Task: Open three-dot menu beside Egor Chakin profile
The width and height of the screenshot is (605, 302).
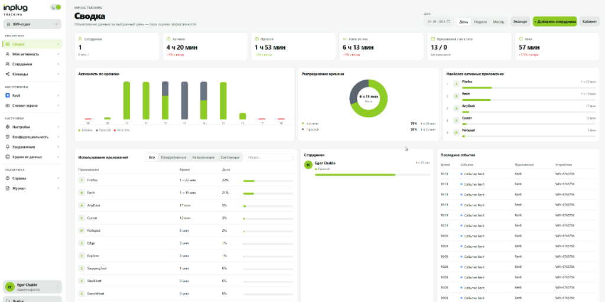Action: point(57,287)
